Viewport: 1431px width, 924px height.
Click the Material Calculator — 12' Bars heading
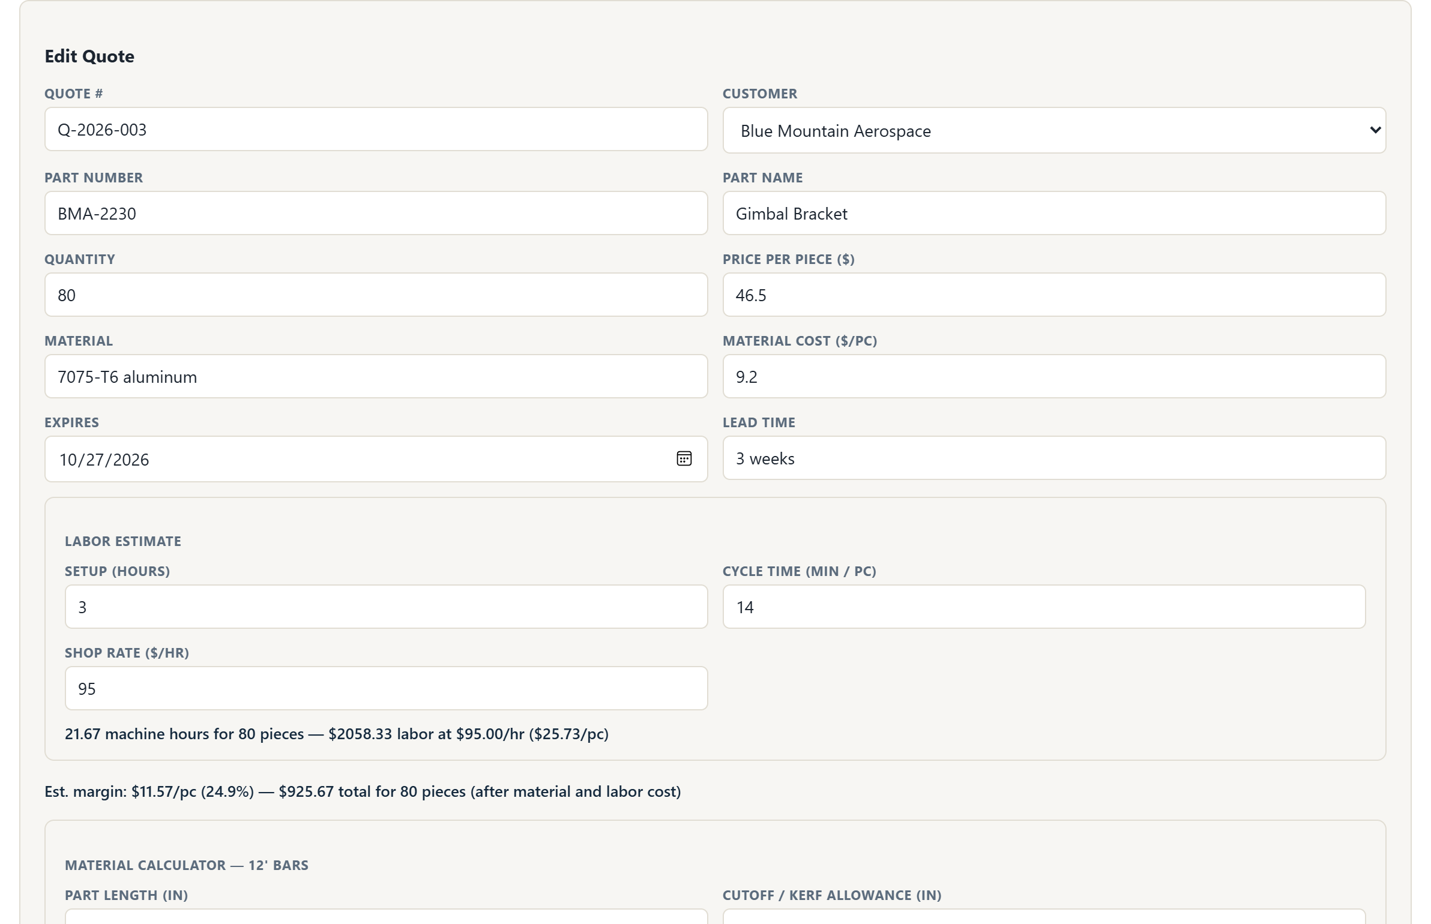(187, 865)
